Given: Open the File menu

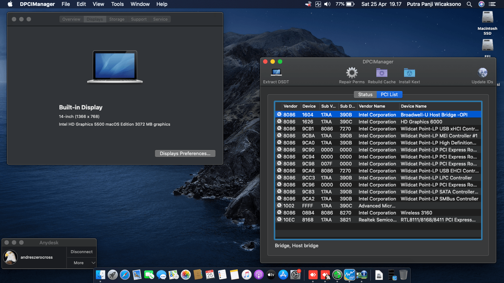Looking at the screenshot, I should [x=66, y=4].
